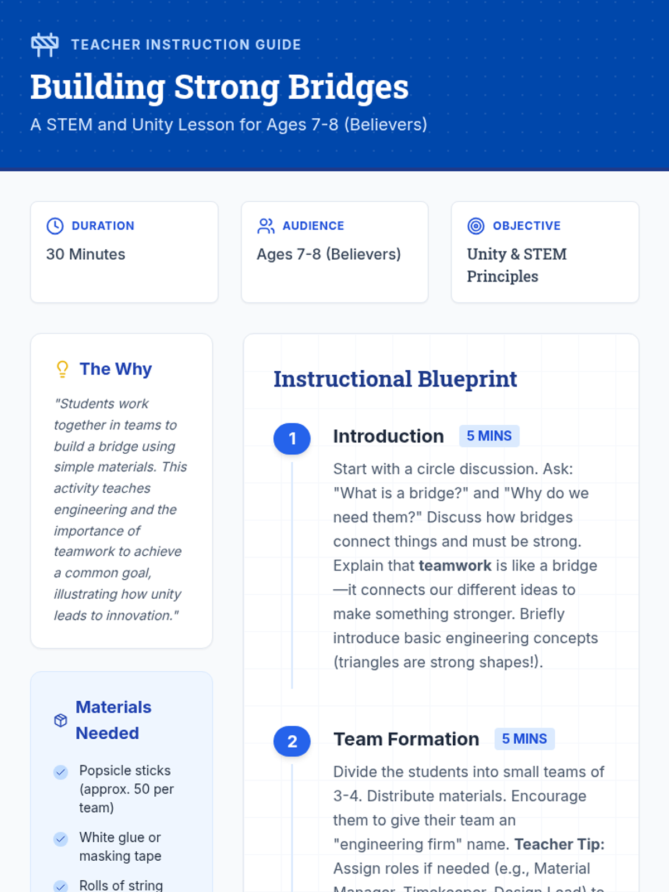Toggle the White glue or masking tape checkmark
Image resolution: width=669 pixels, height=892 pixels.
tap(61, 839)
